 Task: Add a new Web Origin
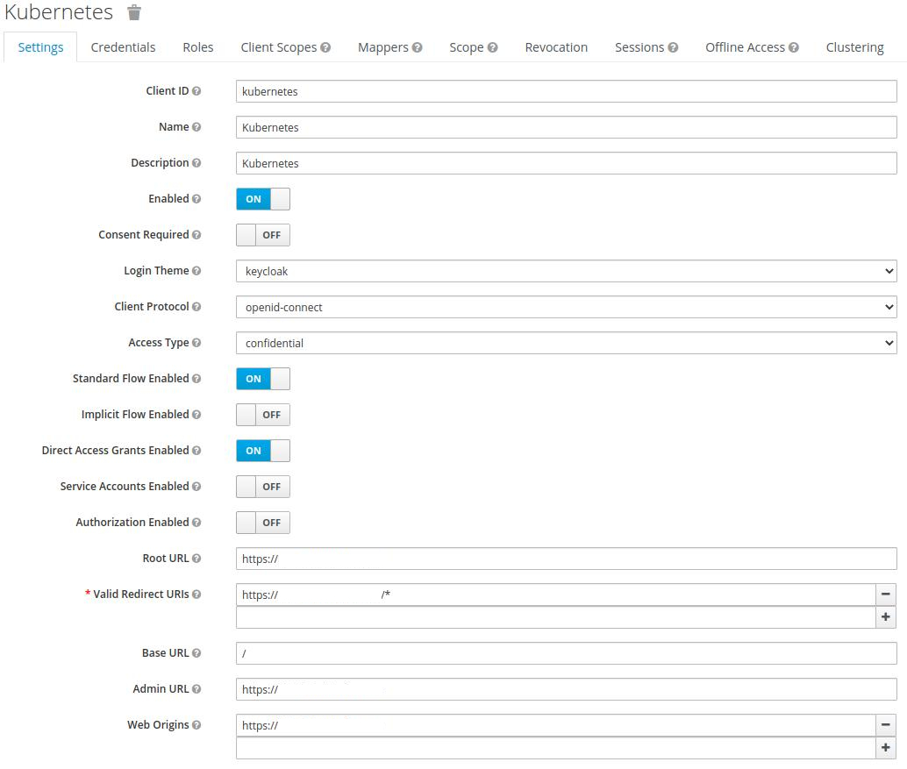pyautogui.click(x=886, y=748)
